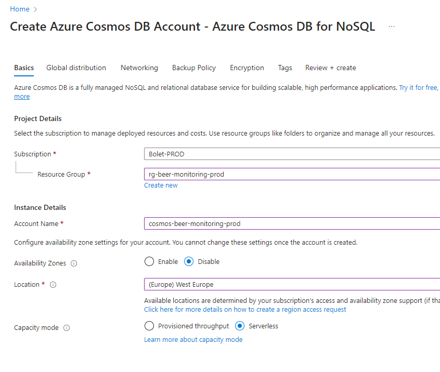Choose Provisioned throughput capacity mode
440x372 pixels.
pos(149,326)
